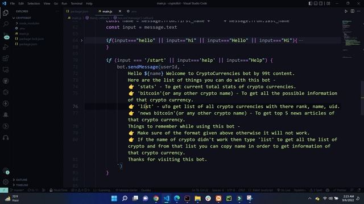Click the VS Code logo in title bar
The image size is (364, 204).
(4, 3)
